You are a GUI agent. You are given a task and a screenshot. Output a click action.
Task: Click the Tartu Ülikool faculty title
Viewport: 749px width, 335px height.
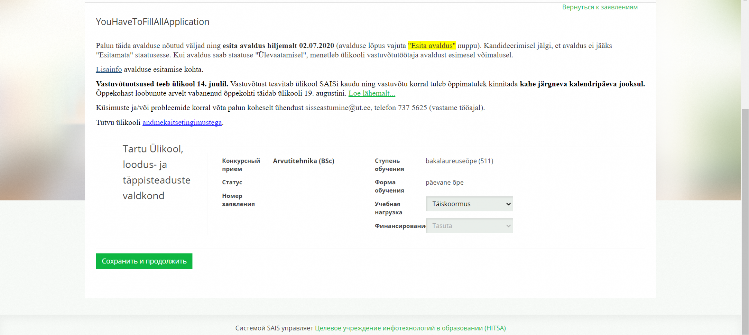156,172
